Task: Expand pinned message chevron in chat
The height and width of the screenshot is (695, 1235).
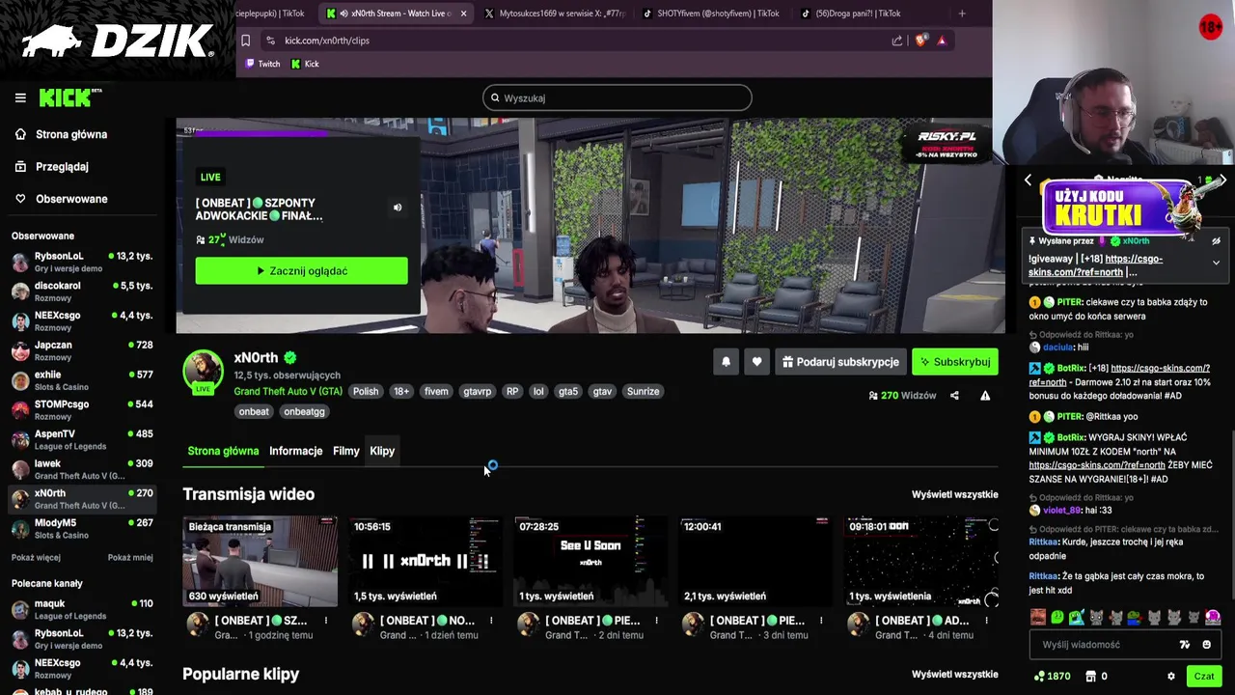Action: click(1216, 263)
